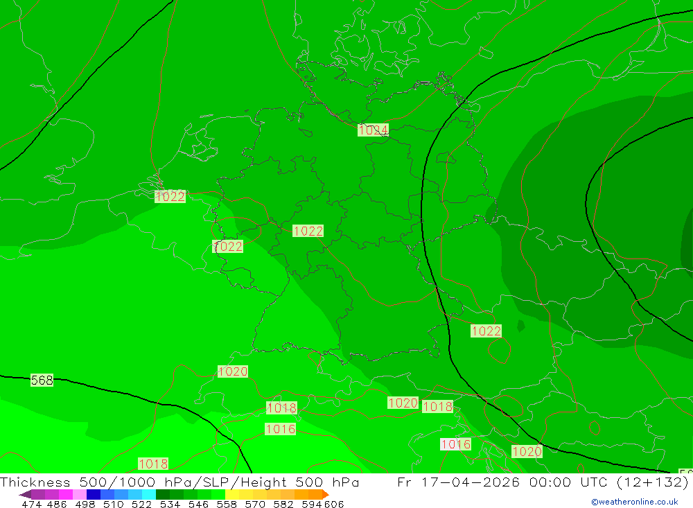Screen dimensions: 693x508
Task: Click the orange right arrow end of legend
Action: point(326,494)
